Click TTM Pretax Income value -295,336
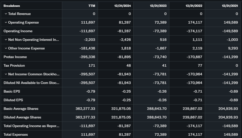The width and height of the screenshot is (242, 138). coord(87,57)
